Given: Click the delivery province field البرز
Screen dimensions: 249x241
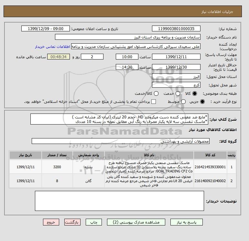Looking at the screenshot, I should coord(176,77).
